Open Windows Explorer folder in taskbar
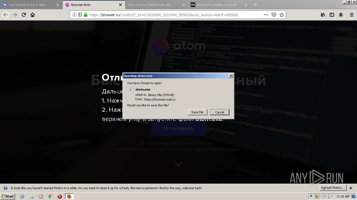 [32, 196]
